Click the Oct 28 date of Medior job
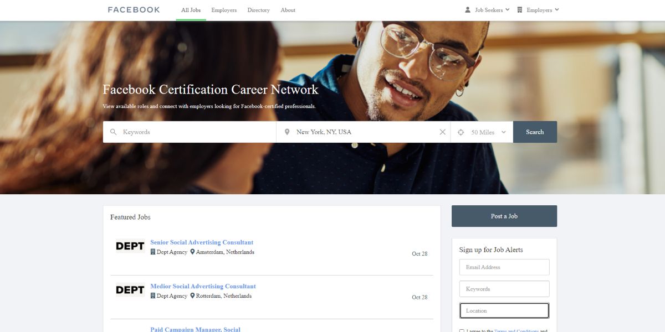 (420, 298)
